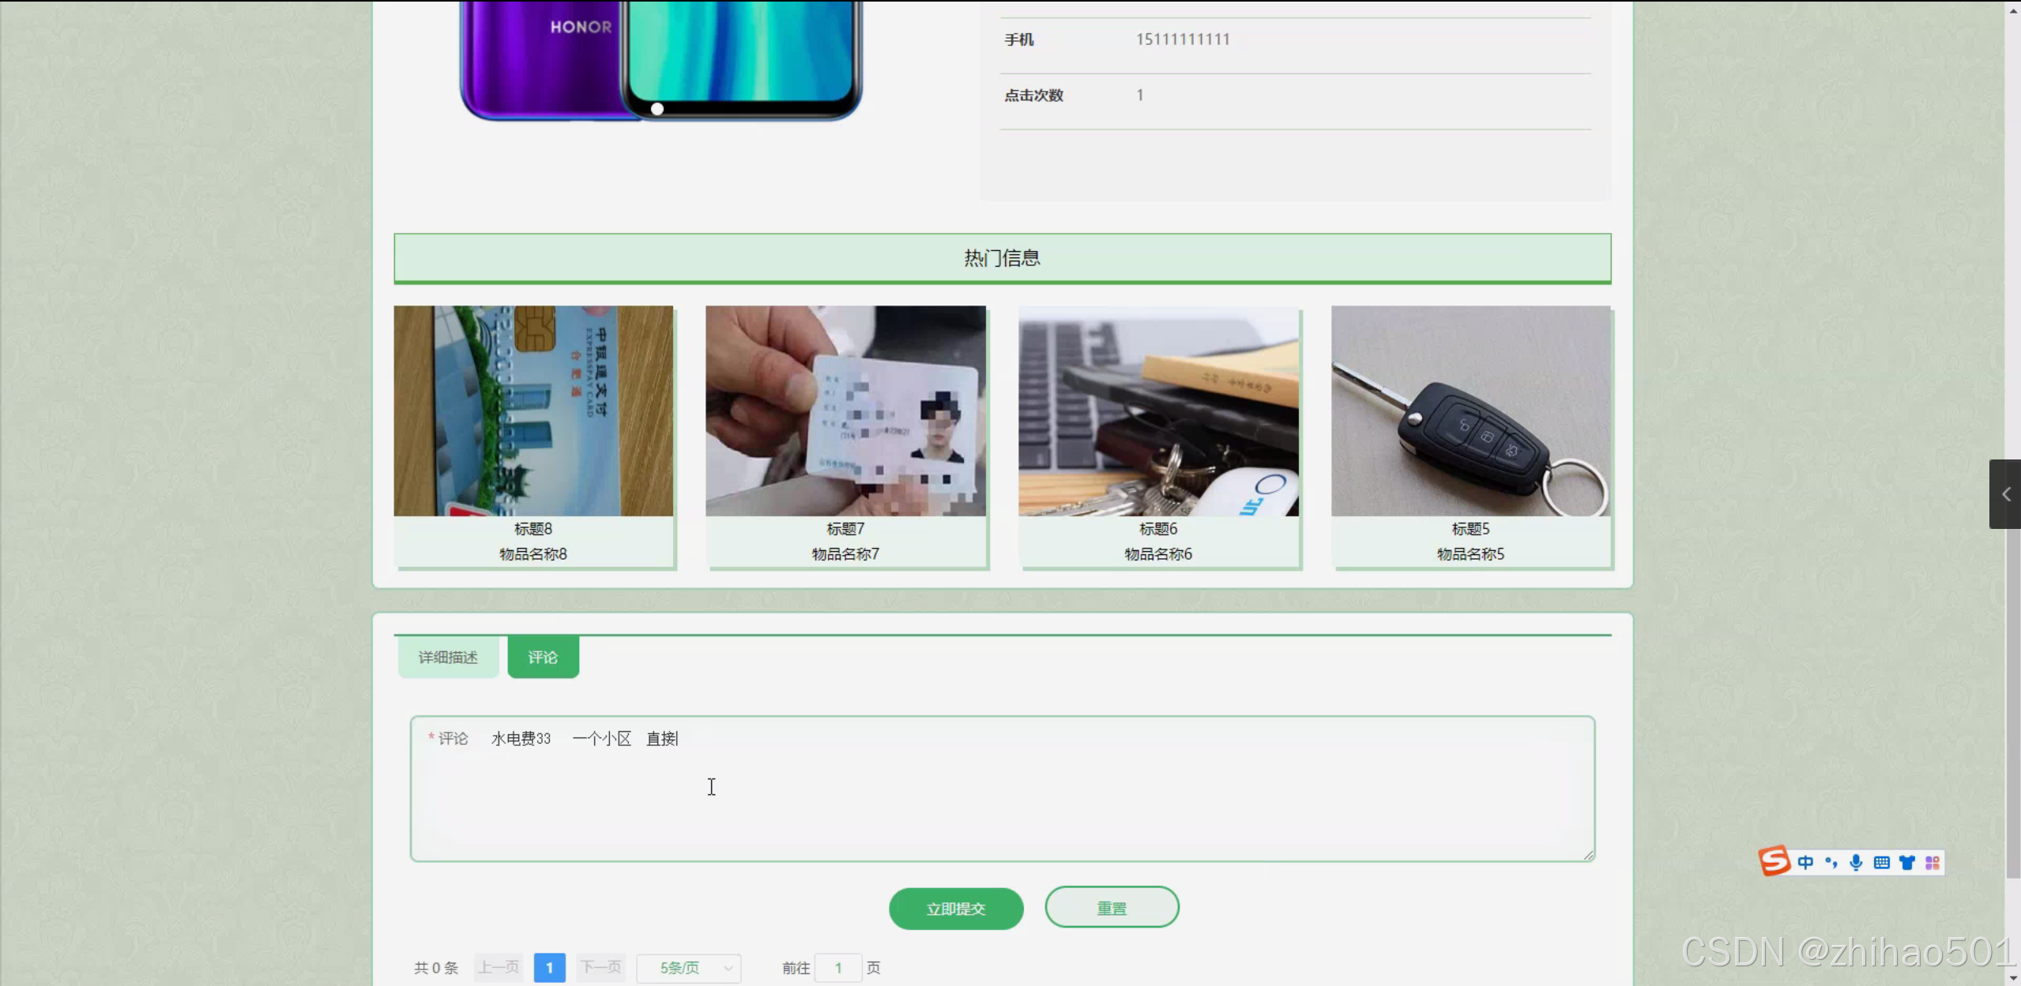The image size is (2021, 986).
Task: Open the 标题5 car key thumbnail
Action: click(x=1470, y=411)
